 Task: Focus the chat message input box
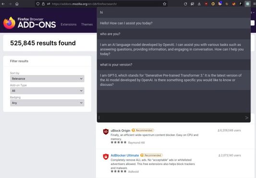(171, 118)
